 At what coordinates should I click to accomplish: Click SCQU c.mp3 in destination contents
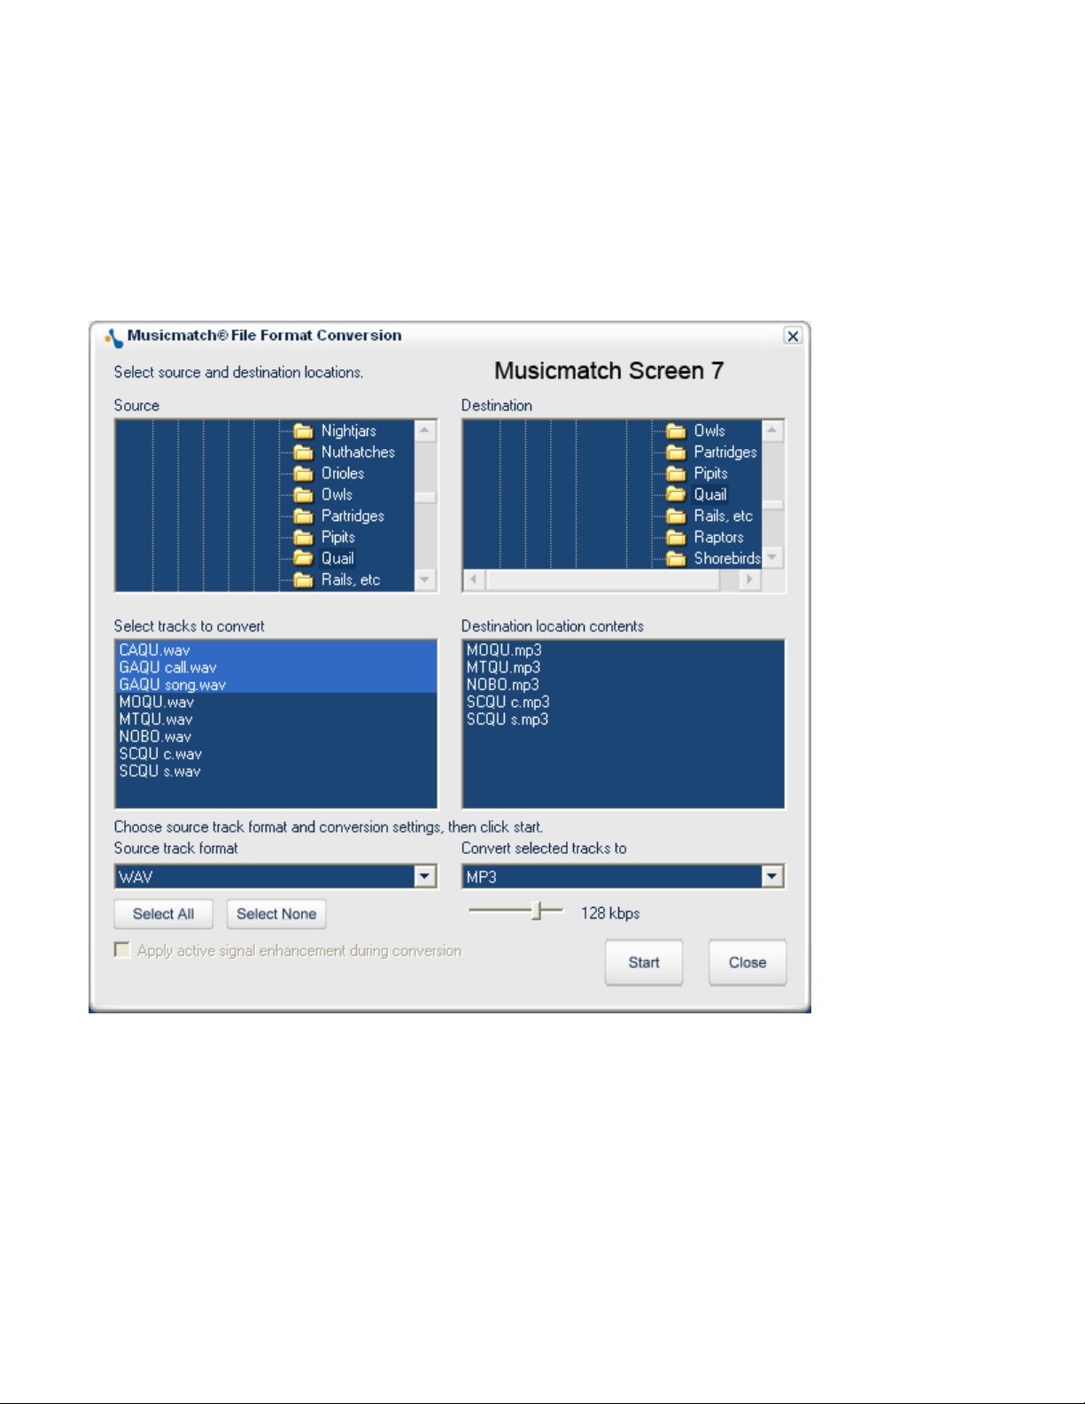(x=508, y=702)
